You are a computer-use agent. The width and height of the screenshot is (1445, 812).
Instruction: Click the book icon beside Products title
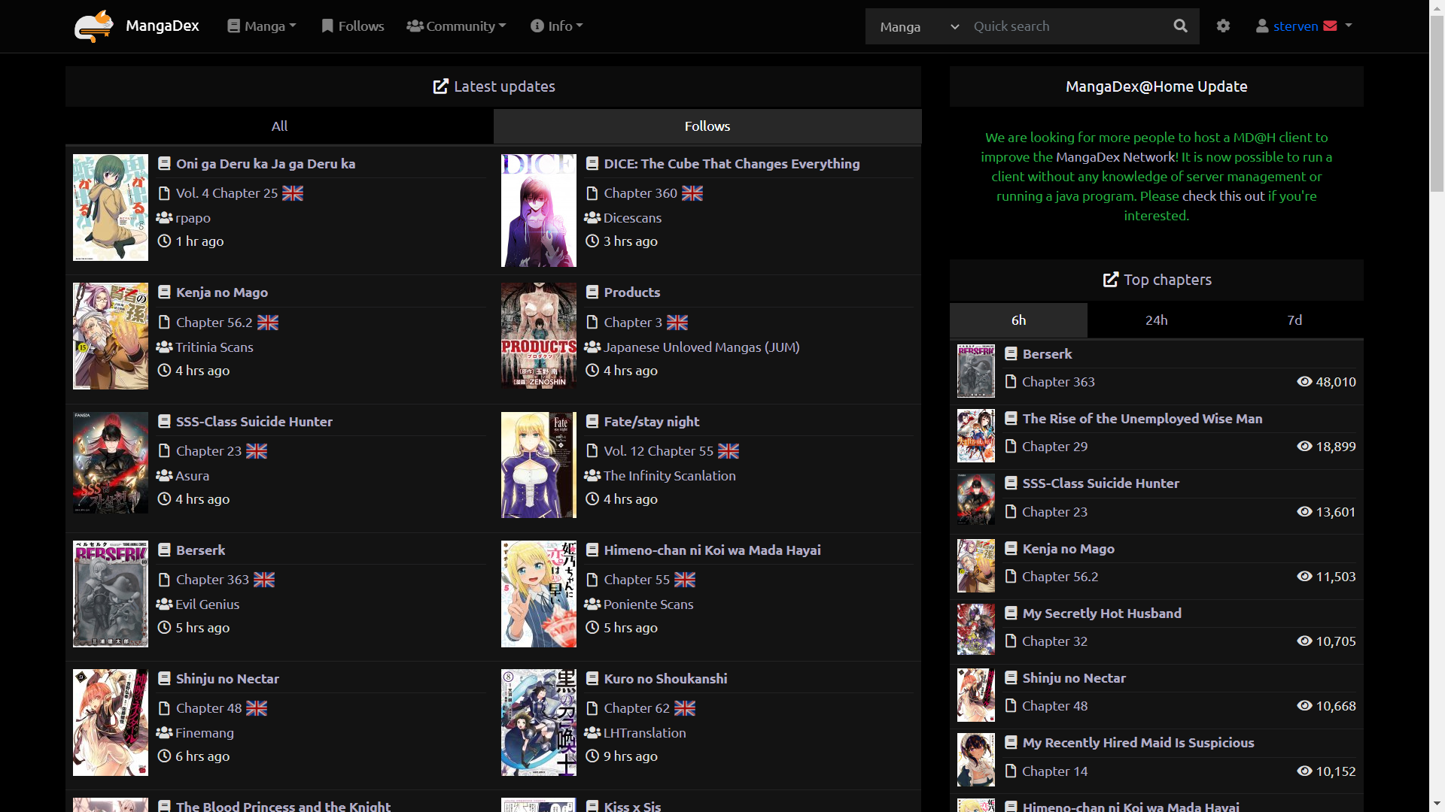point(592,292)
